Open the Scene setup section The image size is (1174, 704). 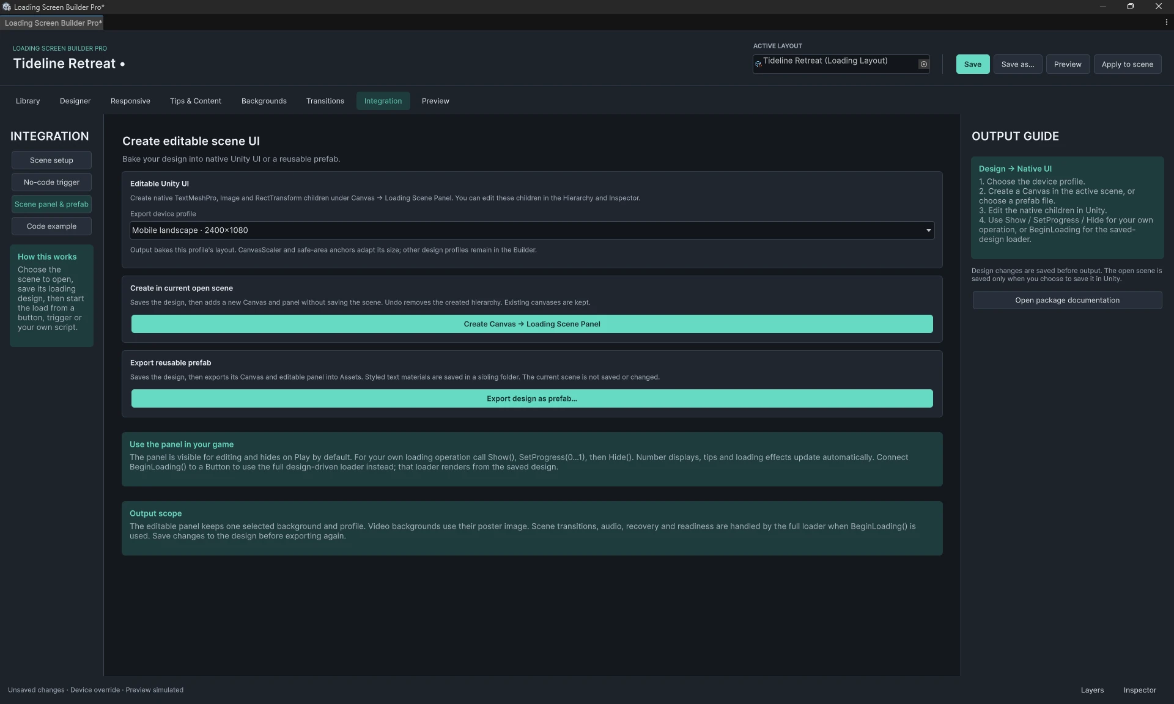click(x=51, y=160)
